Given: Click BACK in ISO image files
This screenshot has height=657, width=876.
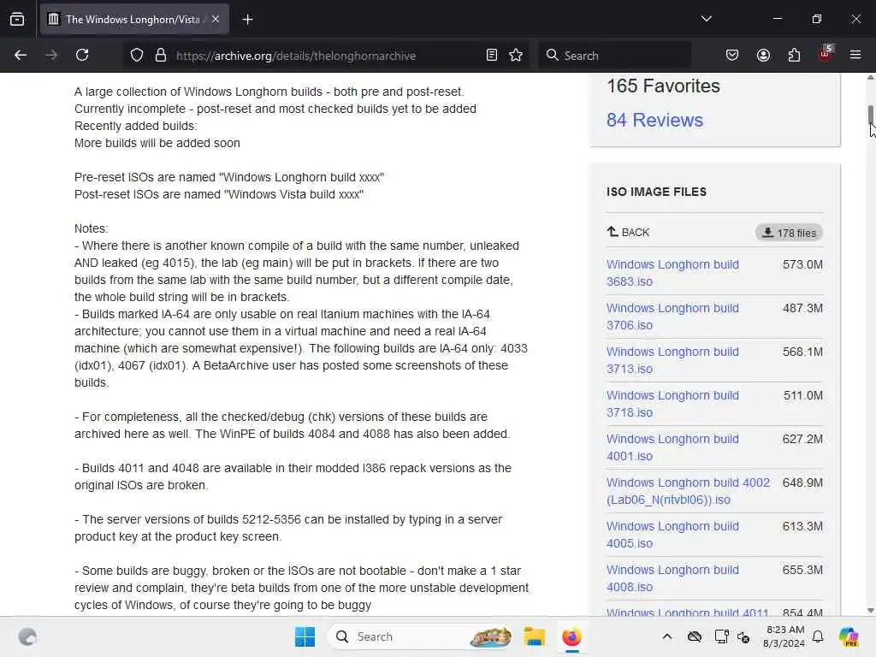Looking at the screenshot, I should tap(628, 232).
